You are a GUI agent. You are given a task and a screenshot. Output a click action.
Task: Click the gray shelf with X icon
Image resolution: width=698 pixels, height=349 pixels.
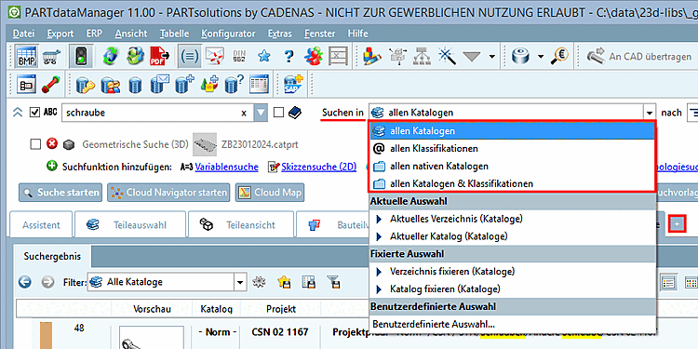[x=339, y=56]
